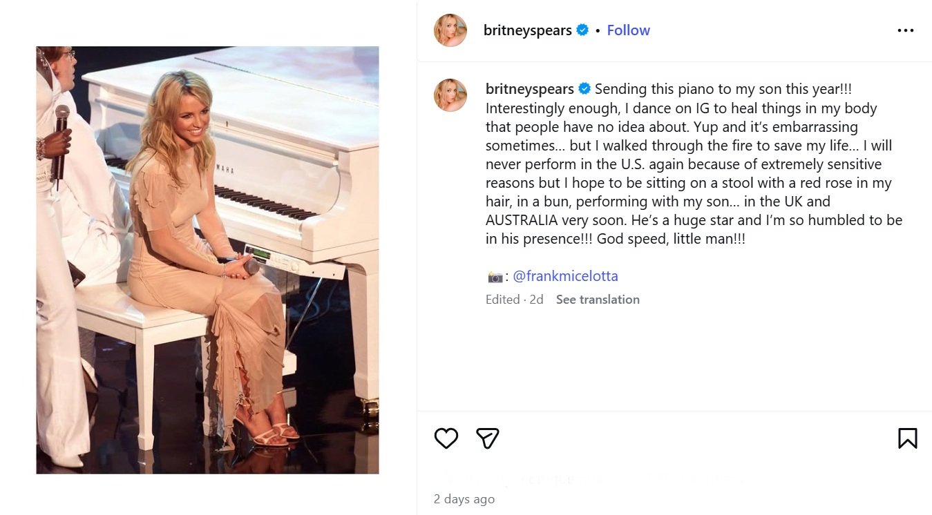This screenshot has width=932, height=515.
Task: Open the profile avatar in the post header
Action: coord(450,30)
